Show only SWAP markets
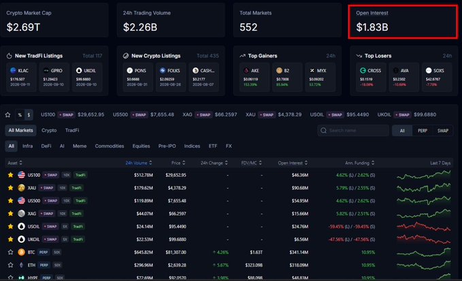Viewport: 462px width, 281px height. [443, 131]
